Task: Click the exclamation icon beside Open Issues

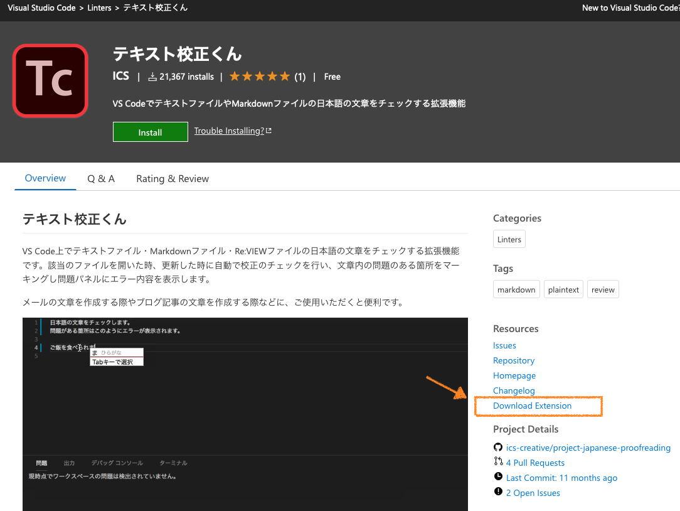Action: 498,492
